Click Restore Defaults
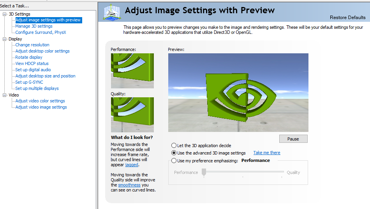Image resolution: width=370 pixels, height=209 pixels. (347, 18)
